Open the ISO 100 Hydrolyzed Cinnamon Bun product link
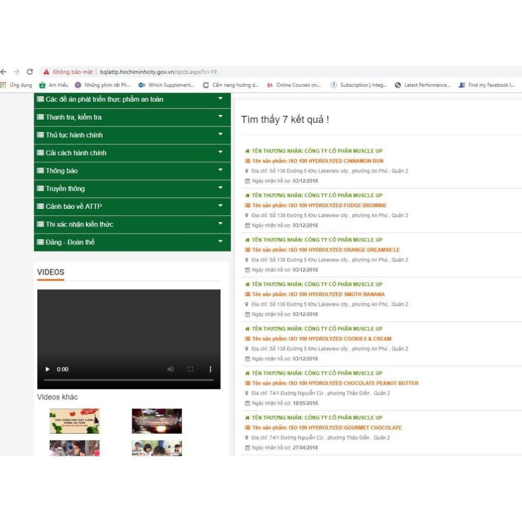Screen dimensions: 522x522 click(x=336, y=161)
